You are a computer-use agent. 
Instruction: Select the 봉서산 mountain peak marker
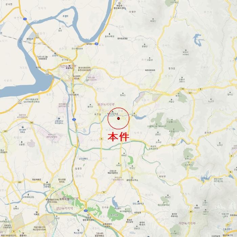pyautogui.click(x=90, y=105)
